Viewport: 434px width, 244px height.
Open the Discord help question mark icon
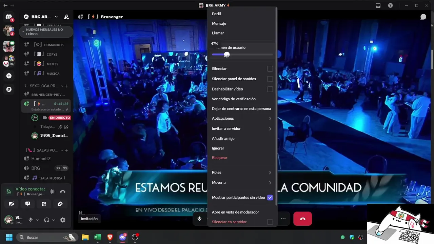point(390,5)
